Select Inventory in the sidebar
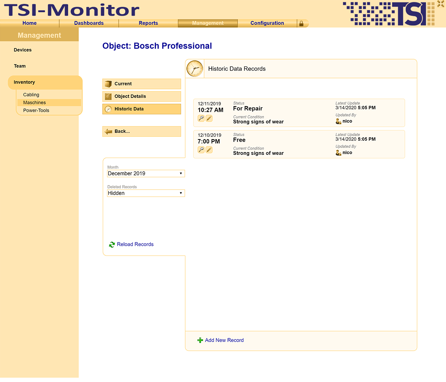The height and width of the screenshot is (382, 446). click(45, 83)
